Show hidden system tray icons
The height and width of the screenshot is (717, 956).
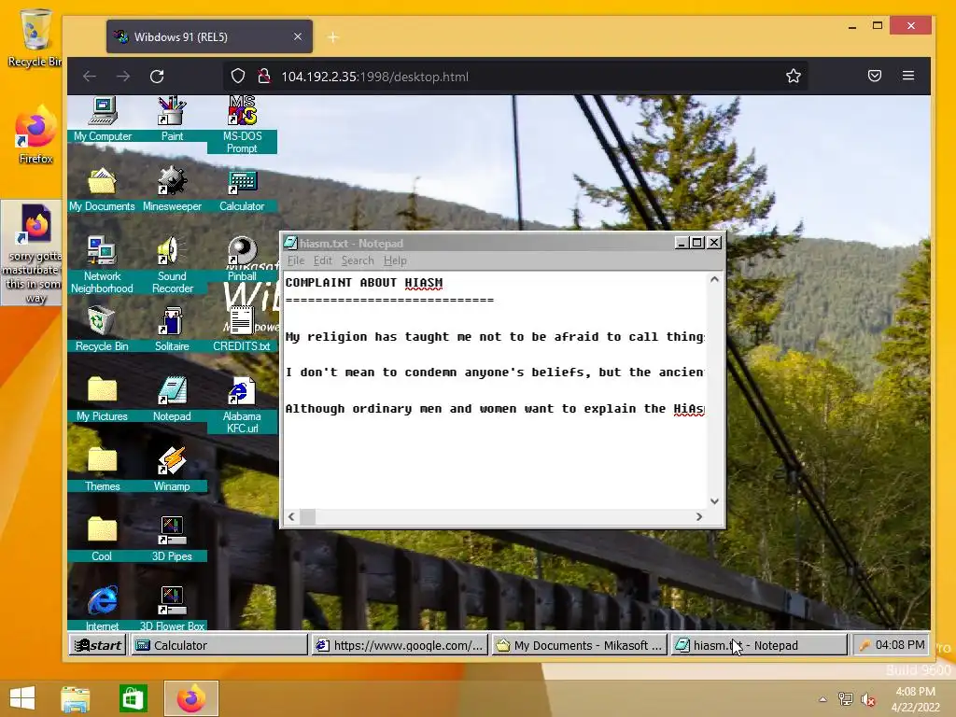pos(823,699)
